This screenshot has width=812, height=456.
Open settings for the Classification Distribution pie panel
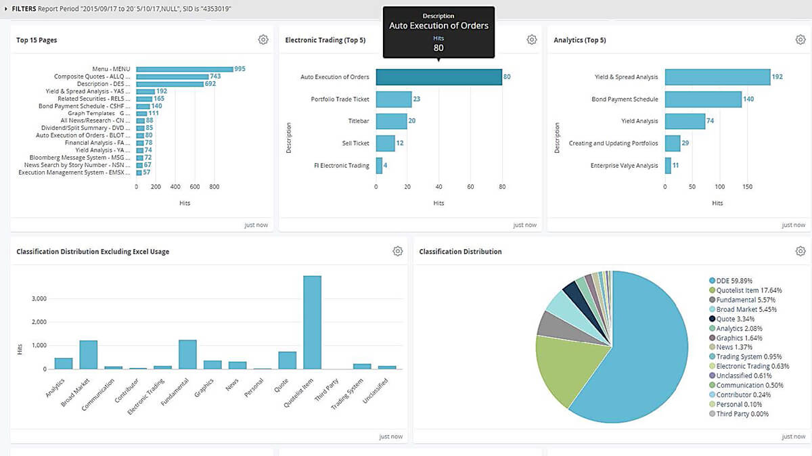coord(800,251)
